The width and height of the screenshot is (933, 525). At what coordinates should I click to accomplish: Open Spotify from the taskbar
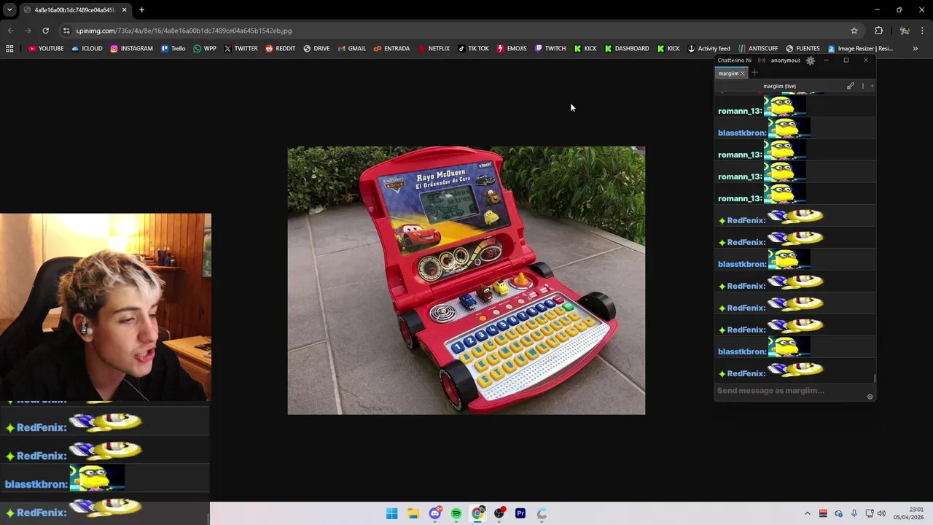[456, 513]
